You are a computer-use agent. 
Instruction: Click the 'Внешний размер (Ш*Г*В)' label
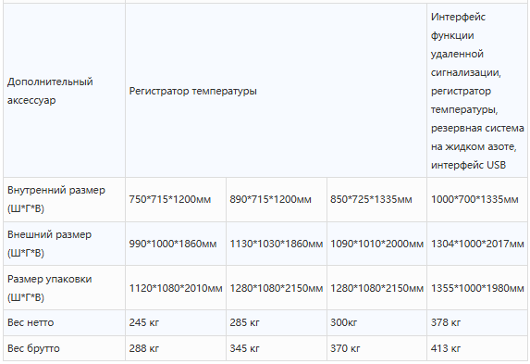(x=49, y=244)
